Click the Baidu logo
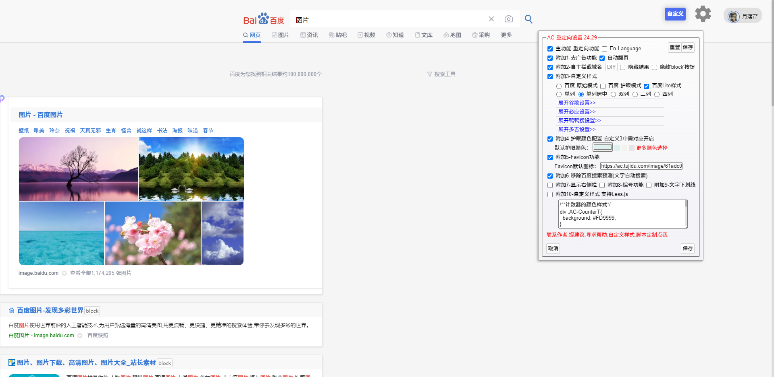The width and height of the screenshot is (774, 377). pos(264,19)
